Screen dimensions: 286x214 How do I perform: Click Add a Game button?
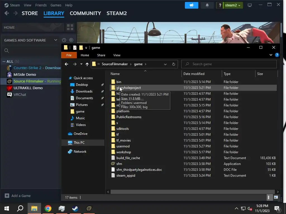[18, 196]
